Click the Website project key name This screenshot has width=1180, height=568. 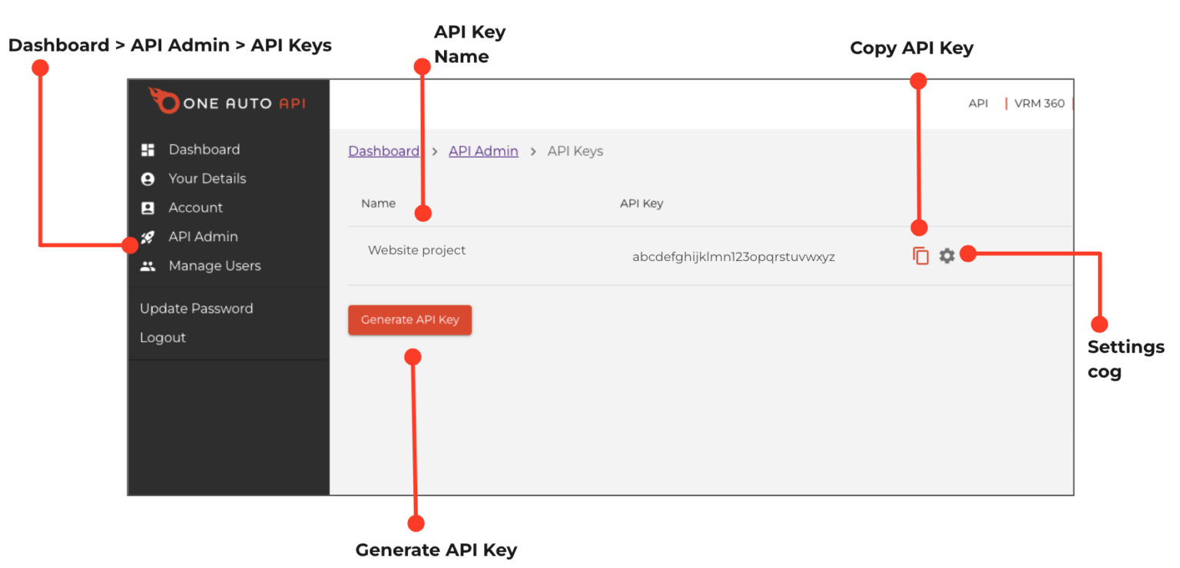416,249
